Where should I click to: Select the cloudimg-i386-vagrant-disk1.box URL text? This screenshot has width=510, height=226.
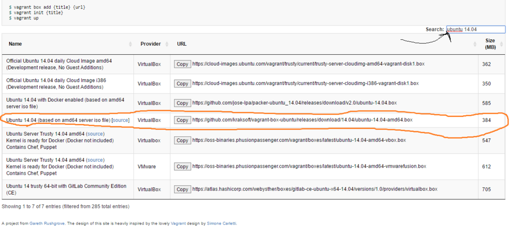pyautogui.click(x=306, y=84)
